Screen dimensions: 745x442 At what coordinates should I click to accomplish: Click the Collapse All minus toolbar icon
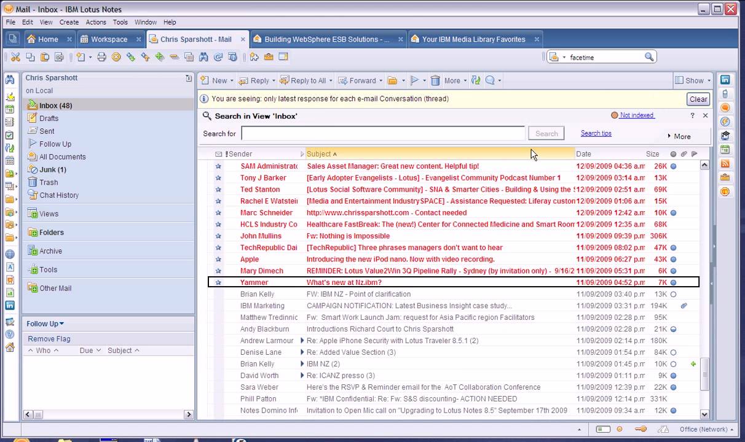point(174,57)
